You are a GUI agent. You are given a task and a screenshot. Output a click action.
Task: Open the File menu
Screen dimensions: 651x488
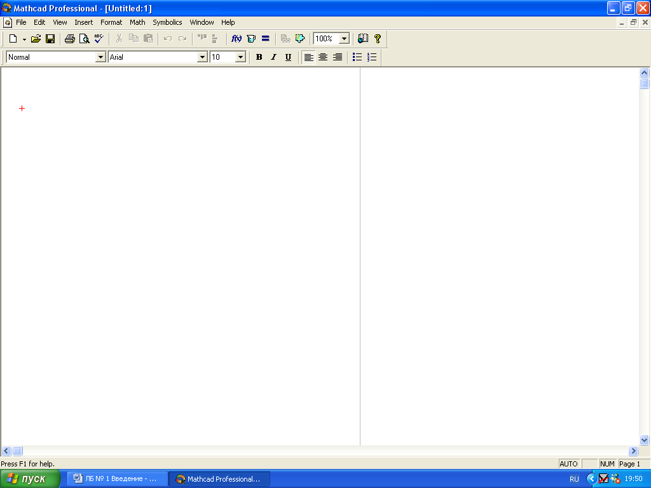pyautogui.click(x=21, y=22)
